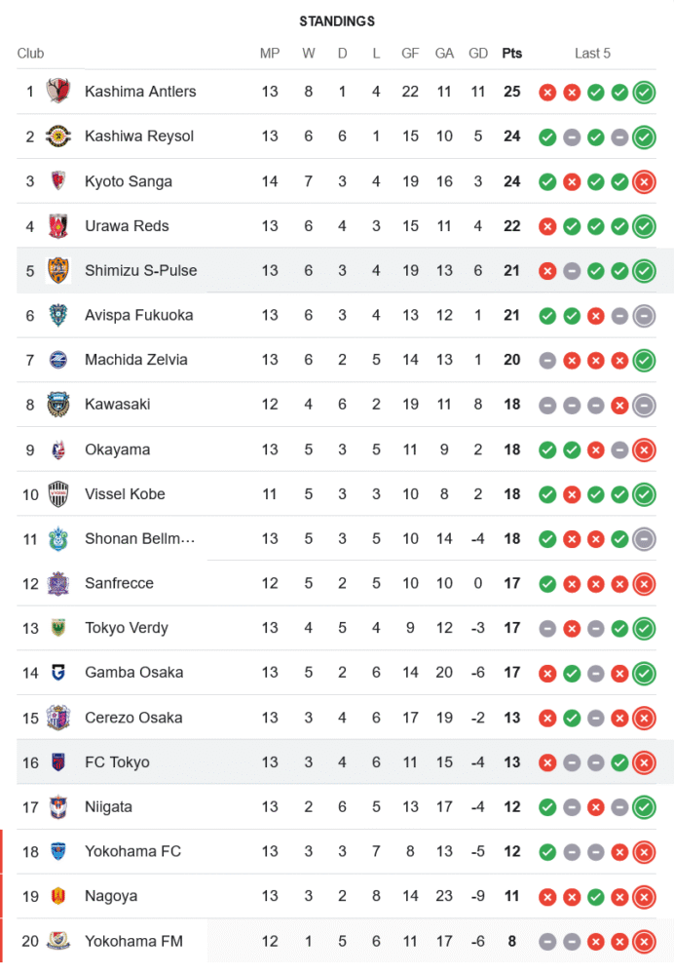Click the Gamba Osaka logo icon
This screenshot has height=975, width=674.
(x=58, y=673)
